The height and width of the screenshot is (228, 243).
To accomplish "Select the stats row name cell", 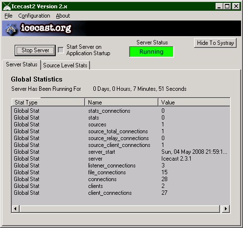I will [93, 118].
